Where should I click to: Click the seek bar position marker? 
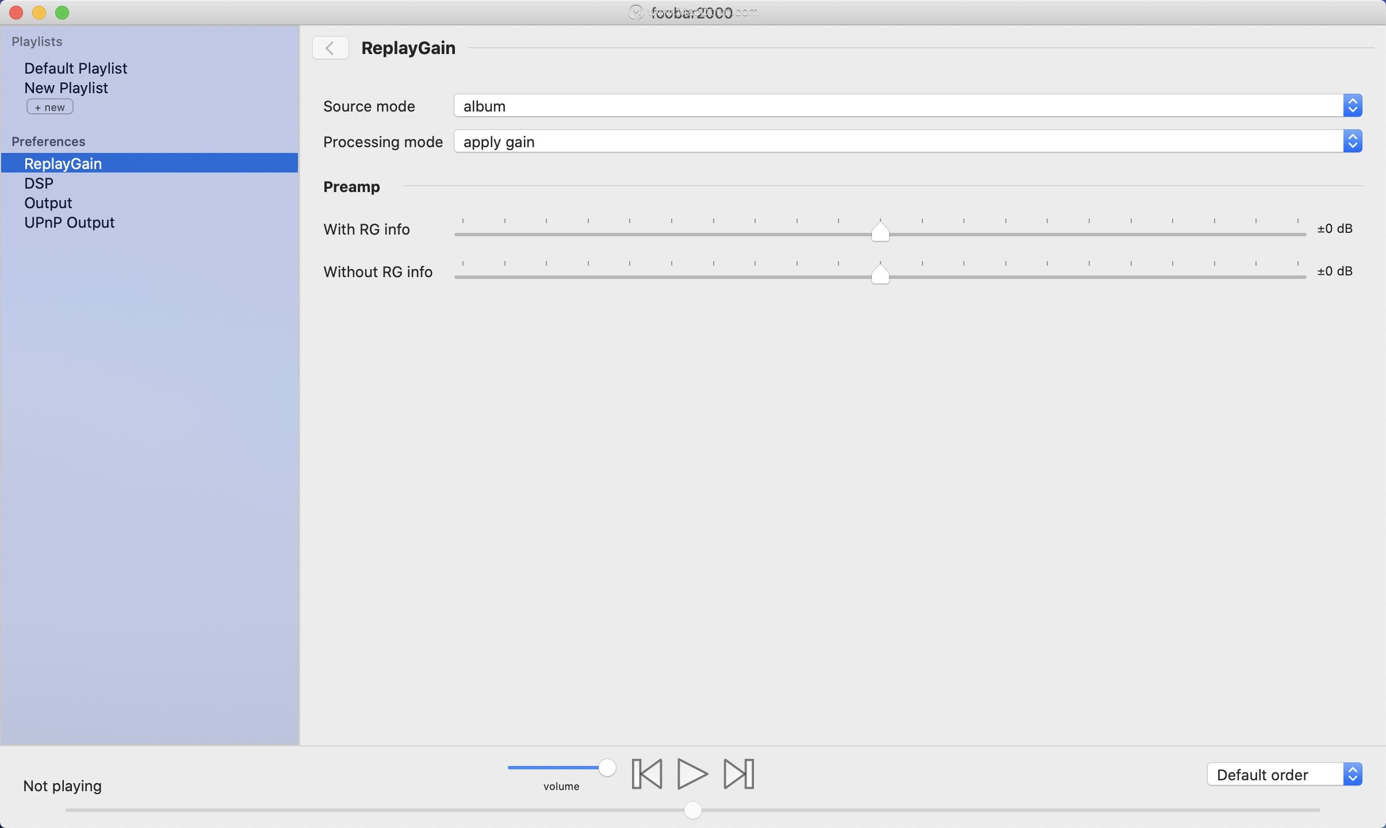click(692, 809)
